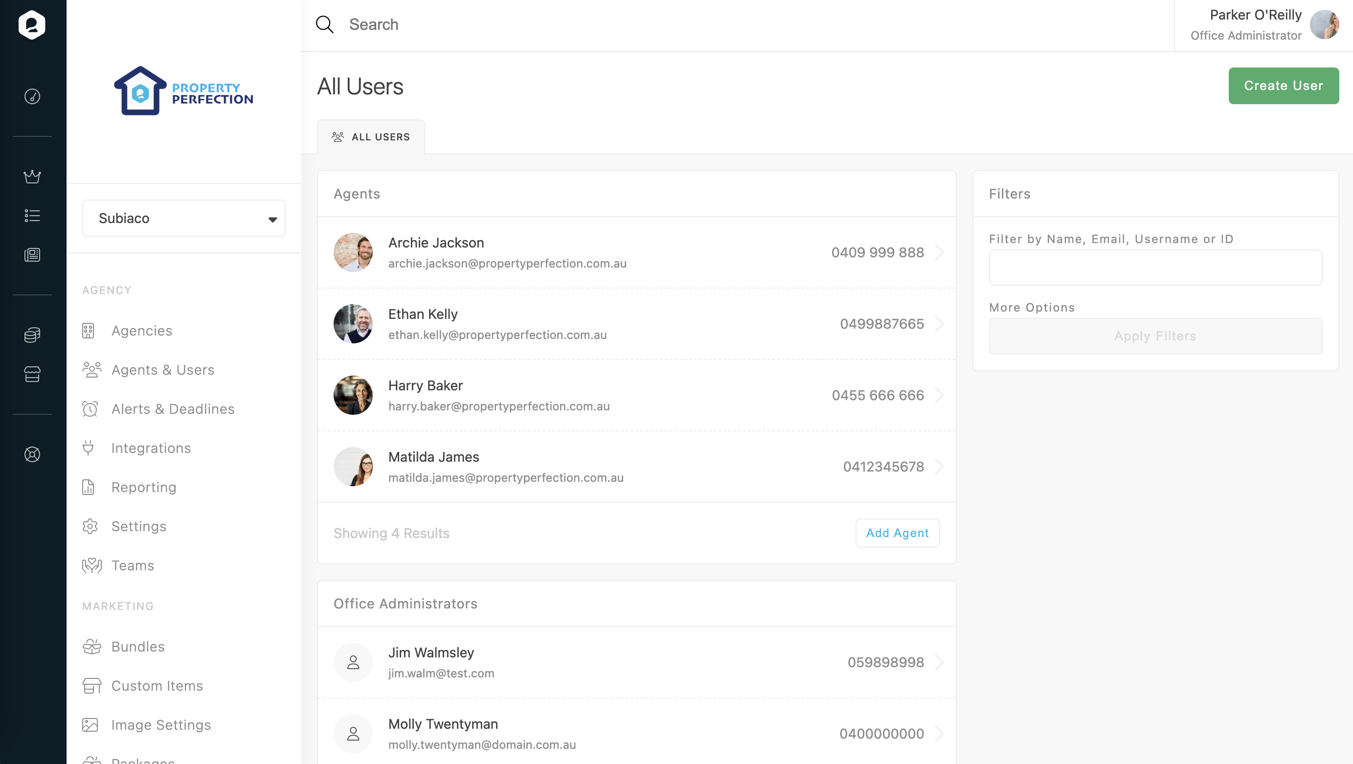The image size is (1353, 764).
Task: Click the dashboard gauge icon in dark sidebar
Action: click(32, 97)
